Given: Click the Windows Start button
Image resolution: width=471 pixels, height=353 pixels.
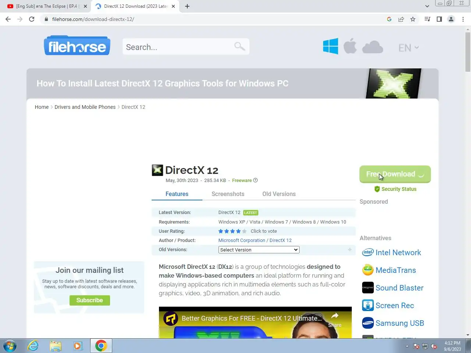Looking at the screenshot, I should point(10,346).
